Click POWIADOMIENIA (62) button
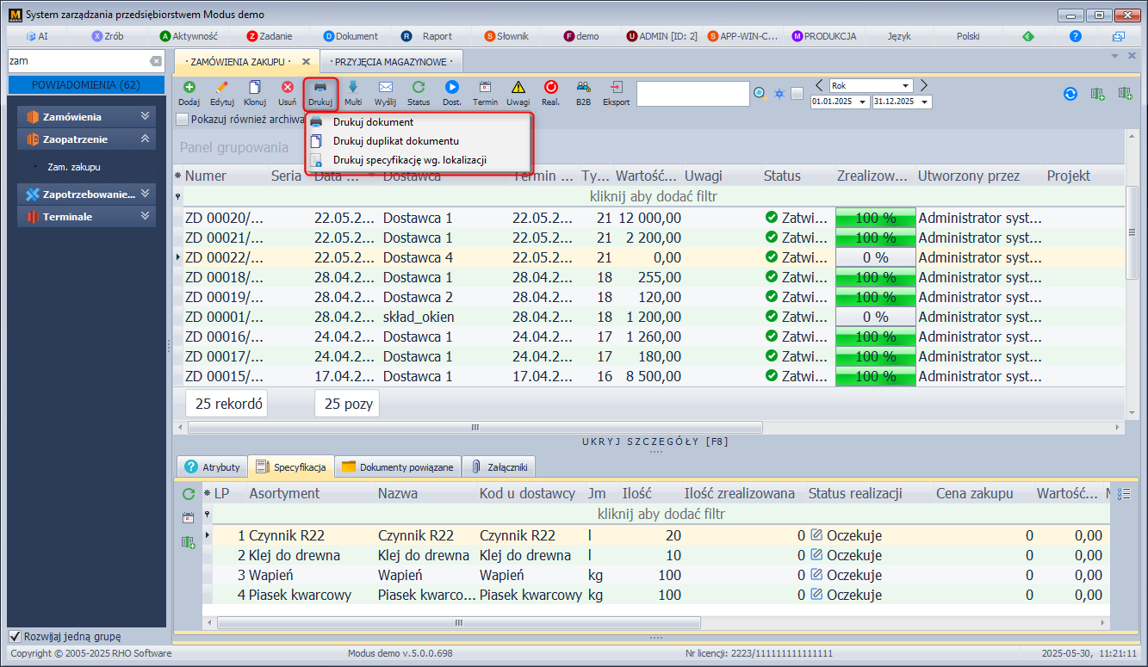Screen dimensions: 1148x667 (85, 85)
